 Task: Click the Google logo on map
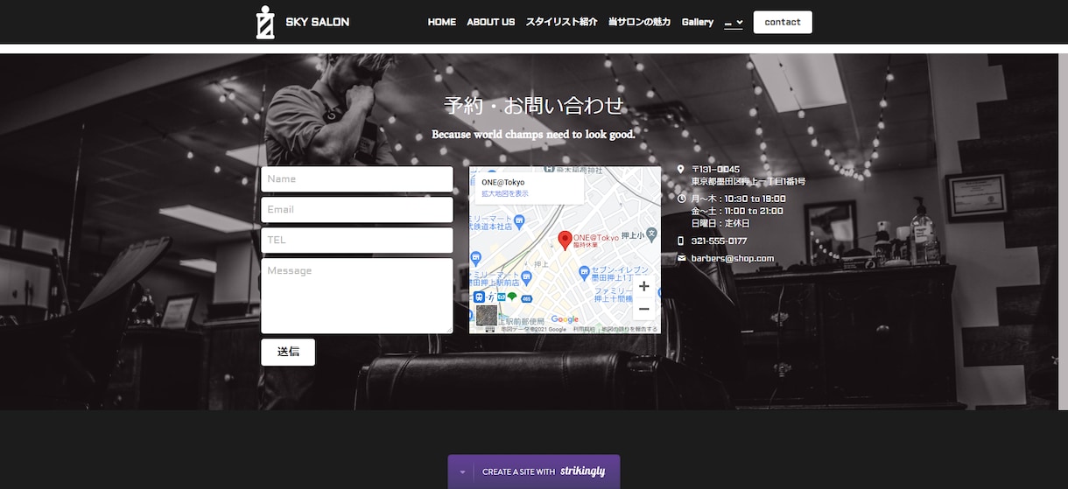[565, 319]
